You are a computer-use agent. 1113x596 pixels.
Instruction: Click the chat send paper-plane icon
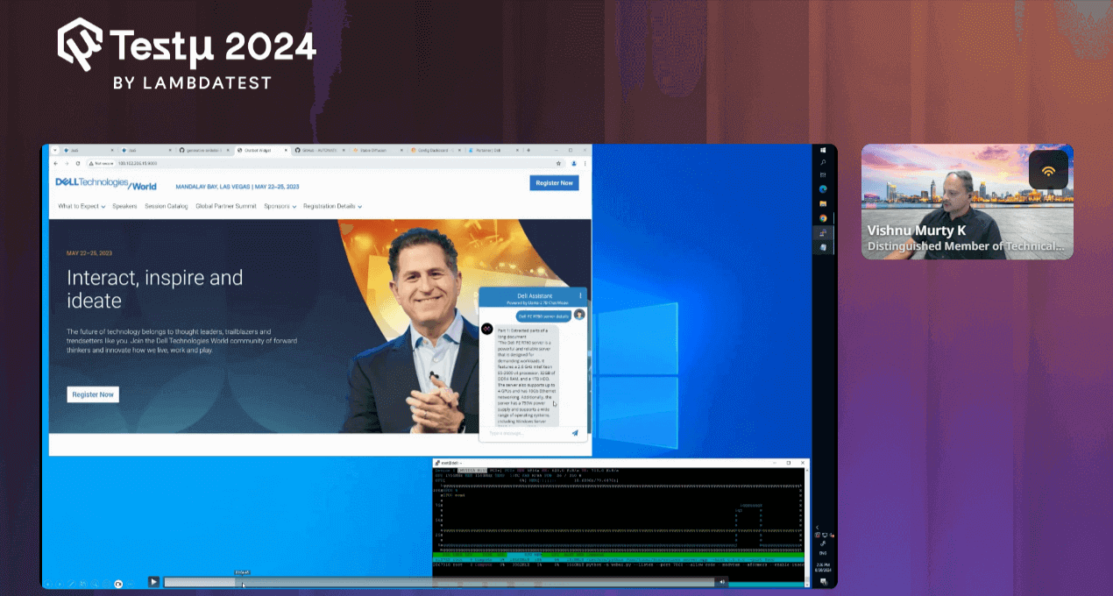click(x=575, y=433)
